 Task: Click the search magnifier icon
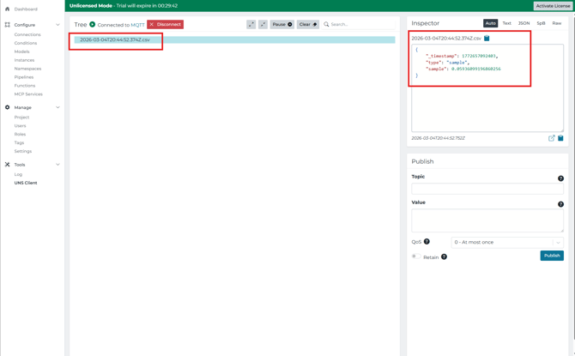coord(326,24)
